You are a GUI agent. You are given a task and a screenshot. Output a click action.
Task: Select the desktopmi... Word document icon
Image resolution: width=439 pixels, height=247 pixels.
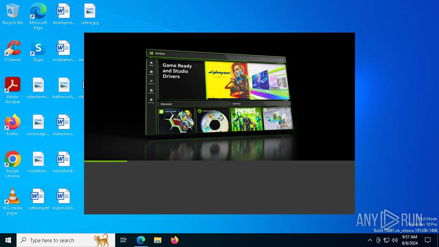tap(64, 14)
